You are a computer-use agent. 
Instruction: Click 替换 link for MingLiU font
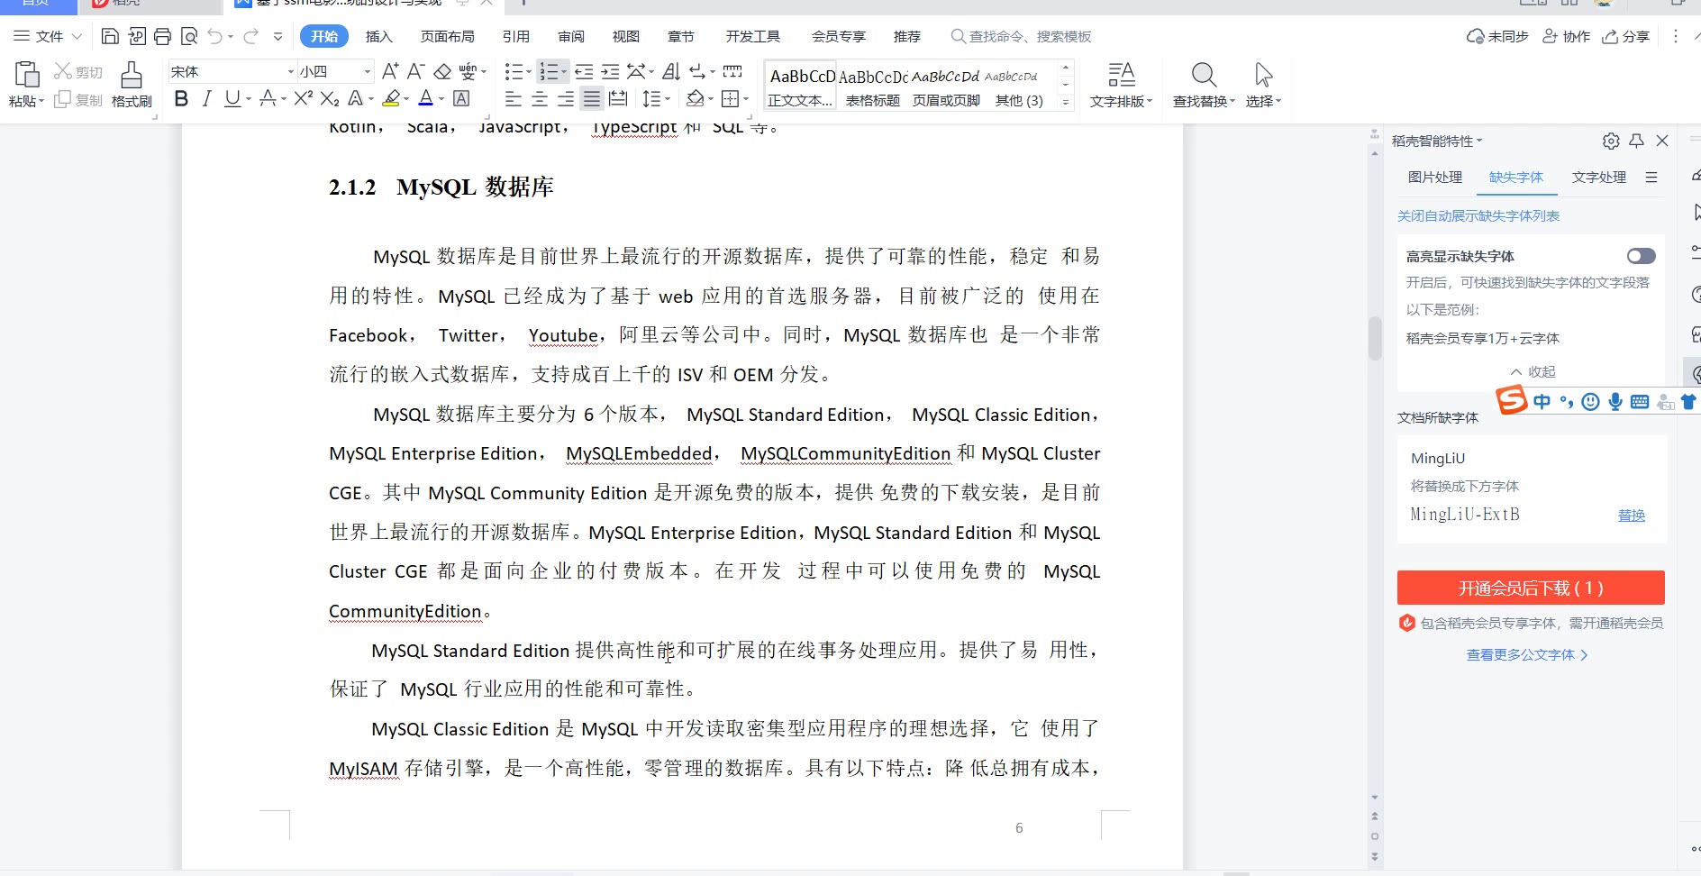click(1632, 516)
